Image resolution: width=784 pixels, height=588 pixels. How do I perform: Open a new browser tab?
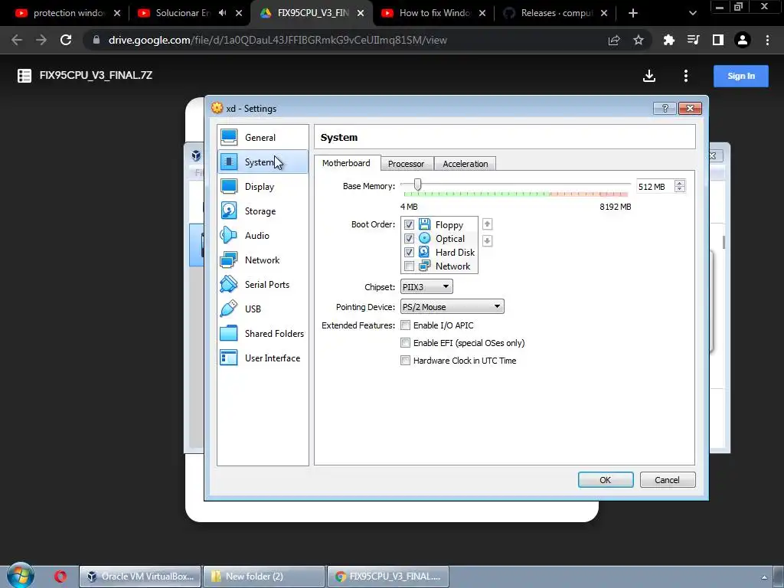633,13
